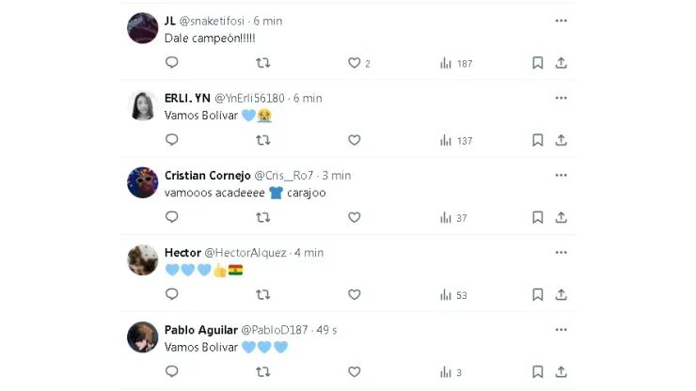Bookmark ERLI. YN's Vamos Bolívar tweet
696x391 pixels.
tap(538, 140)
